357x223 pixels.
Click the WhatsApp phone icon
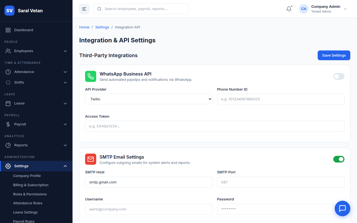coord(91,76)
